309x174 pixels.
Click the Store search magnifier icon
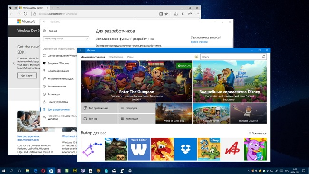click(x=263, y=57)
